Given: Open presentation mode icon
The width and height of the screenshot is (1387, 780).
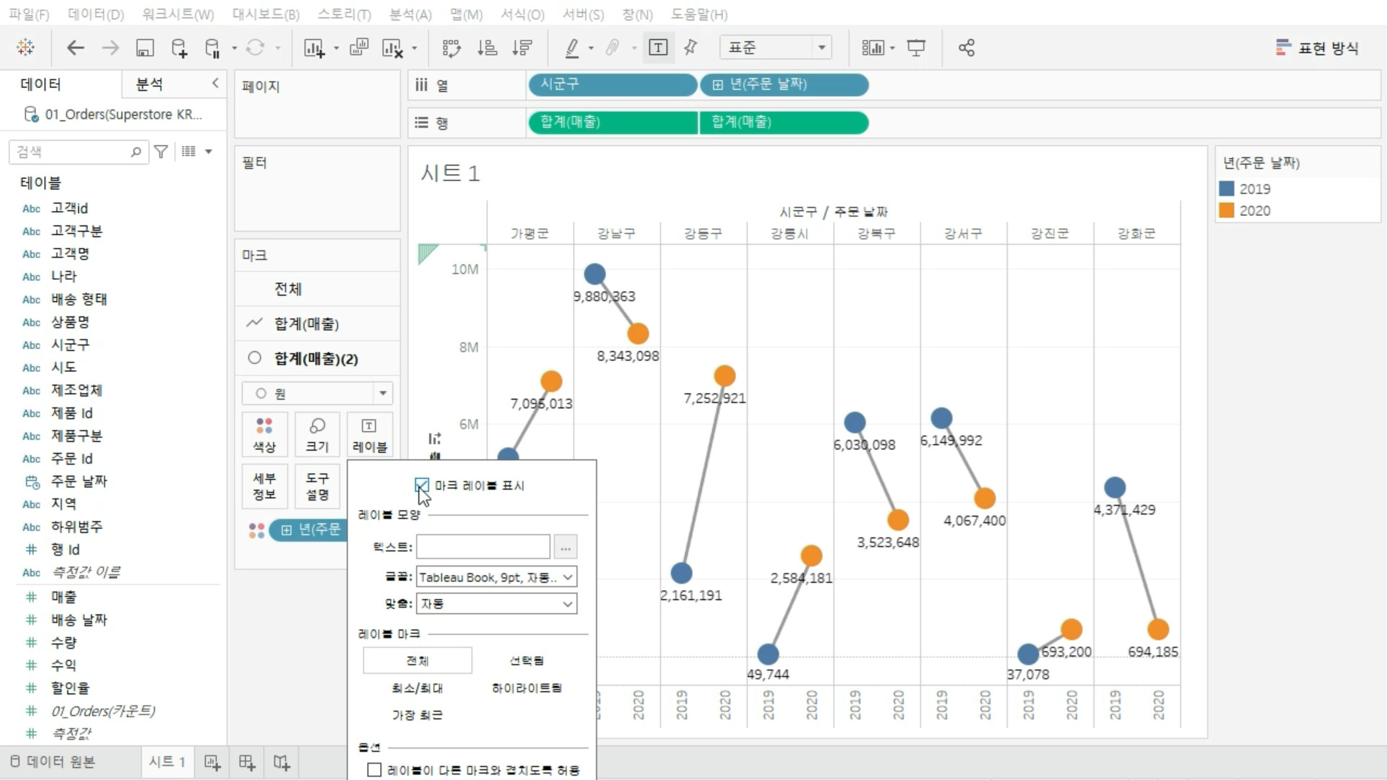Looking at the screenshot, I should coord(916,48).
